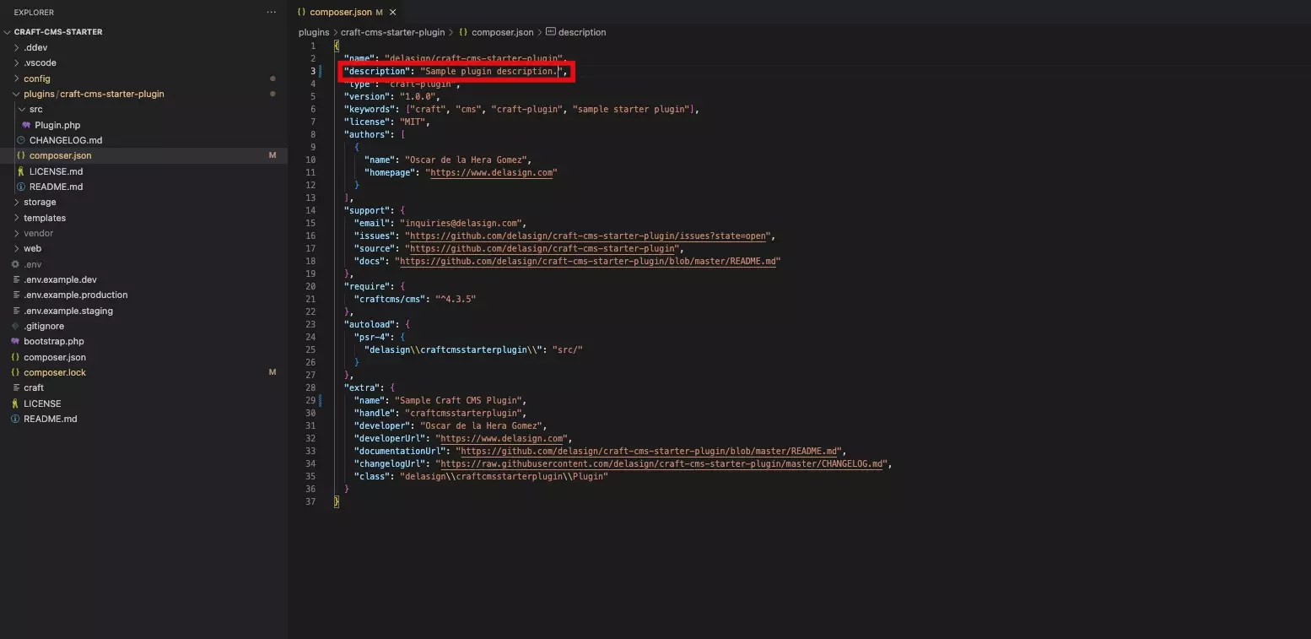Open .env.example.production file
The height and width of the screenshot is (639, 1311).
click(x=76, y=295)
